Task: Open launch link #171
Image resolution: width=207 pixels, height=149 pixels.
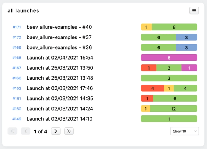Action: [x=17, y=27]
